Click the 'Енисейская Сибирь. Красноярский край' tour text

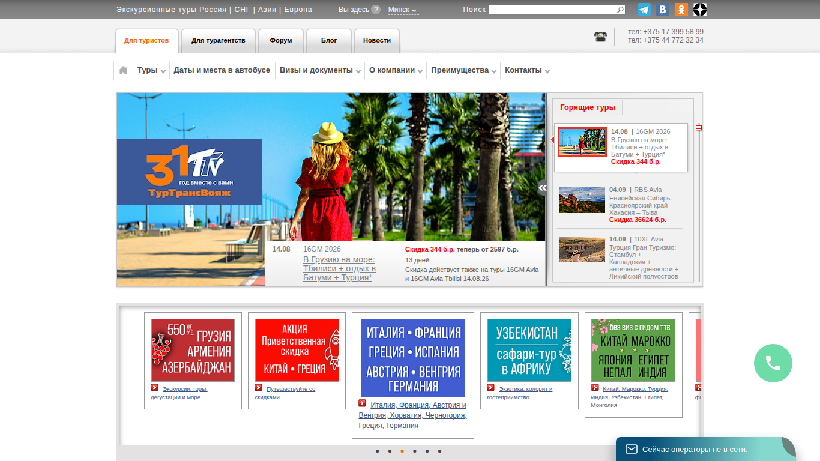(641, 205)
